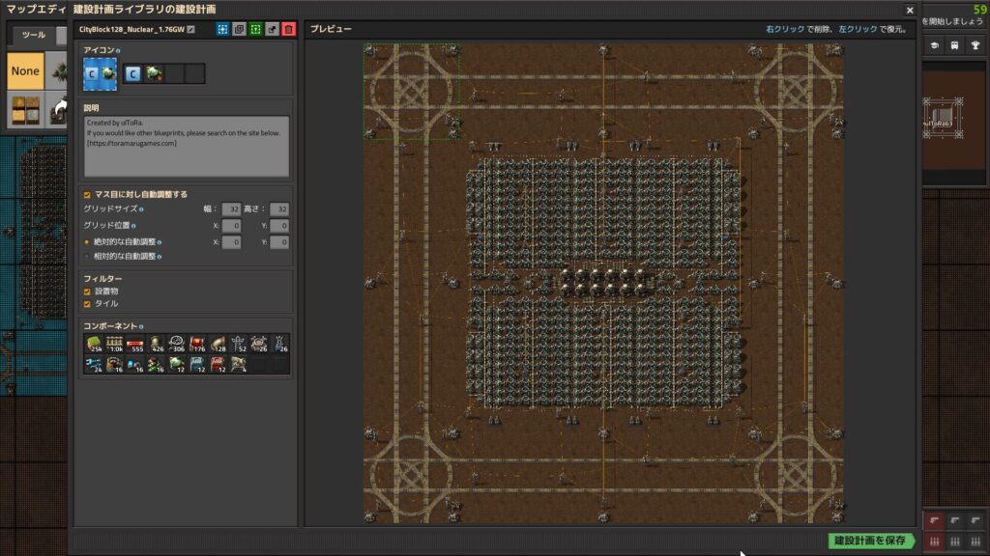
Task: Click pencil icon to rename CityBlock128_Nuclear_1.76GW
Action: [190, 29]
